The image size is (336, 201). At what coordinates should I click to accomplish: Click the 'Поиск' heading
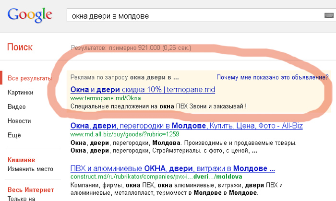20,47
